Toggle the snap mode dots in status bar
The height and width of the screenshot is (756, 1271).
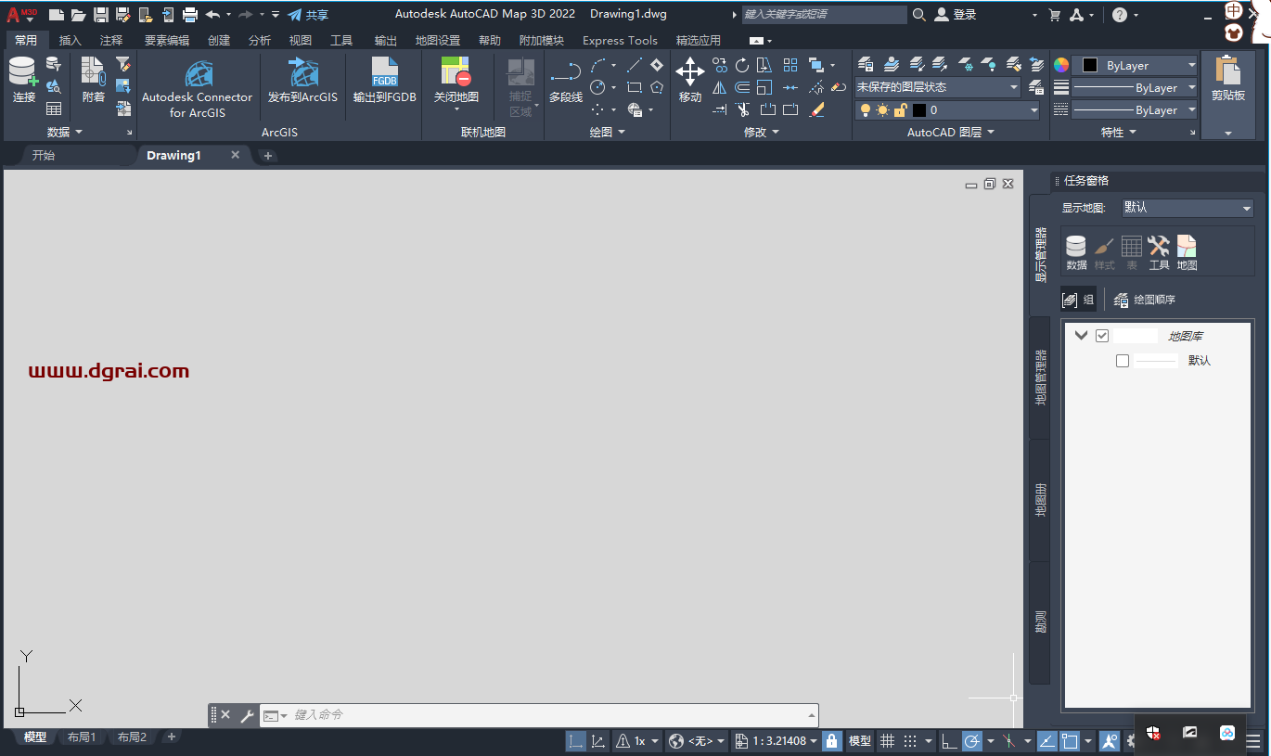(x=909, y=741)
